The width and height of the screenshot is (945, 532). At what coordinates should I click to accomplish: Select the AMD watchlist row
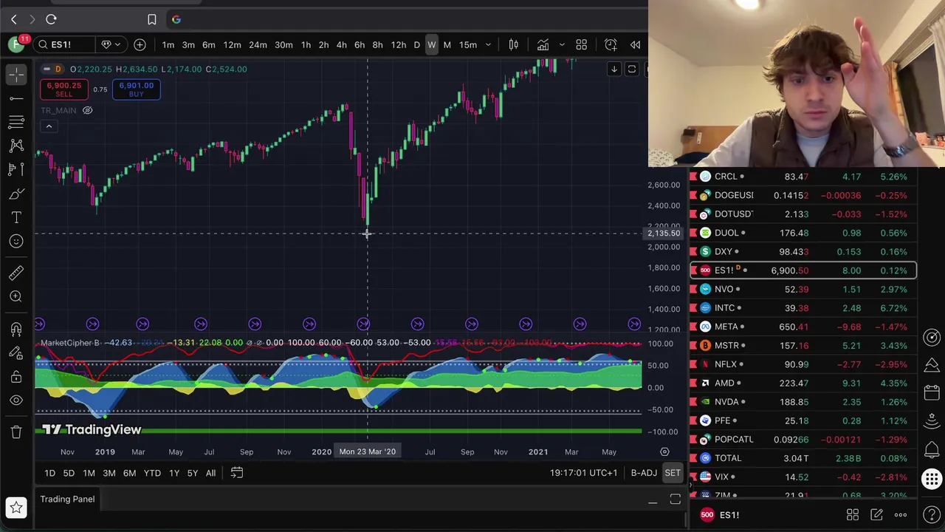[x=803, y=383]
